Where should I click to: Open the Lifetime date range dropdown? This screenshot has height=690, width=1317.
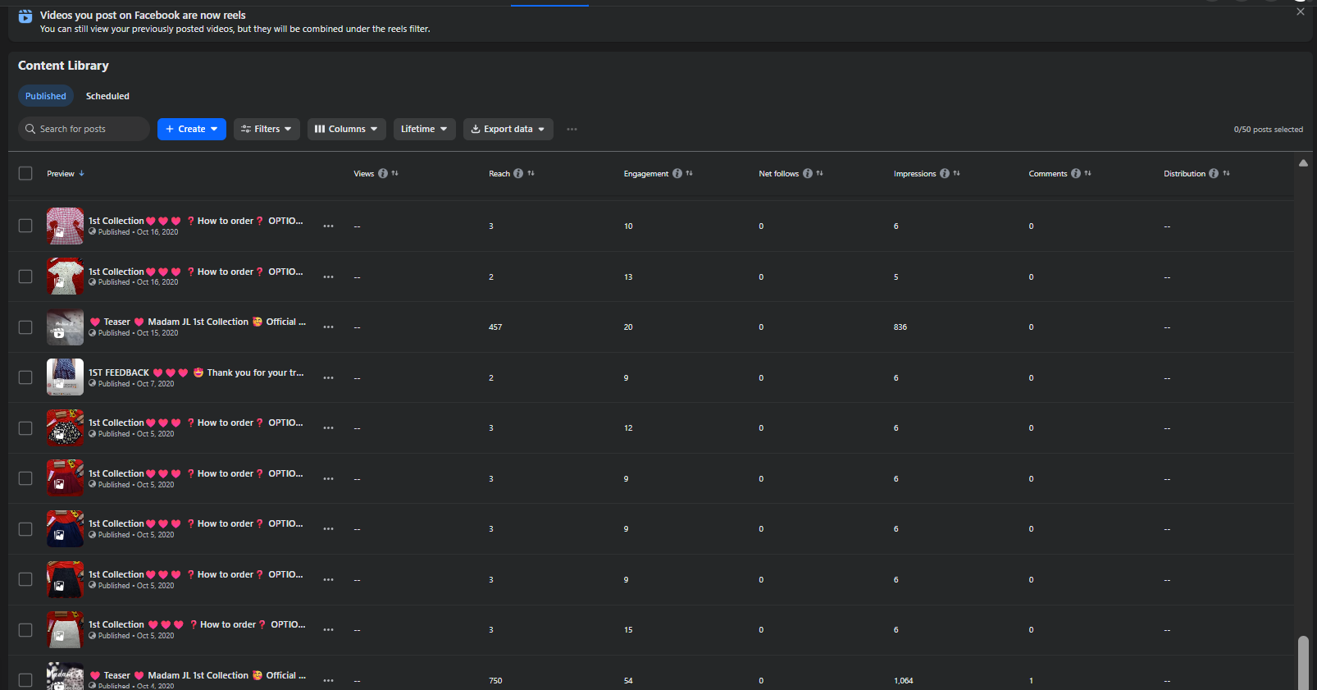click(x=424, y=130)
